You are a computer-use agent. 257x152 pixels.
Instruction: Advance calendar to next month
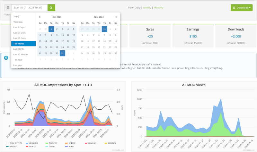tap(116, 17)
